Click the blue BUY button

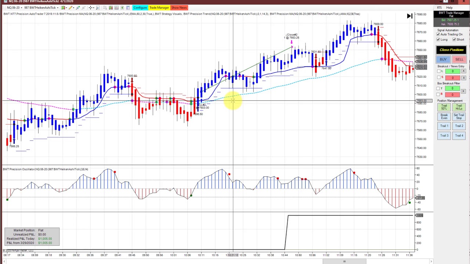[443, 59]
